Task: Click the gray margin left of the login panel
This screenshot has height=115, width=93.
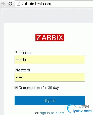Action: [x=2, y=67]
